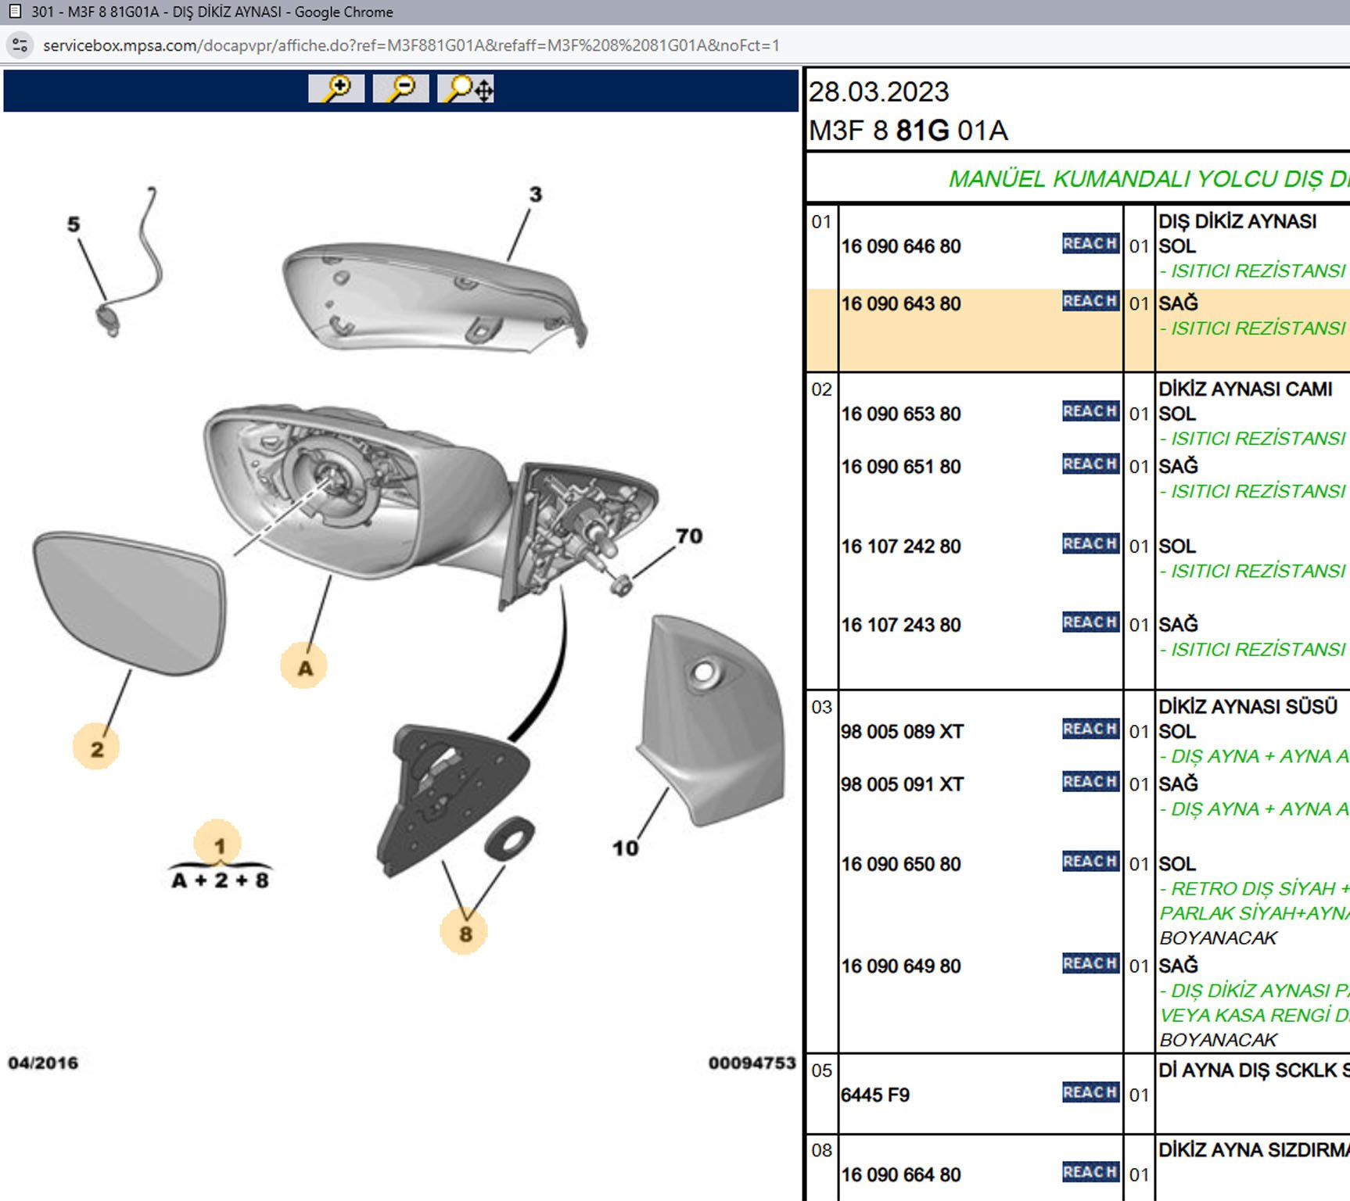Click REACH badge beside 16 107 242 80
The width and height of the screenshot is (1350, 1201).
(x=1090, y=544)
